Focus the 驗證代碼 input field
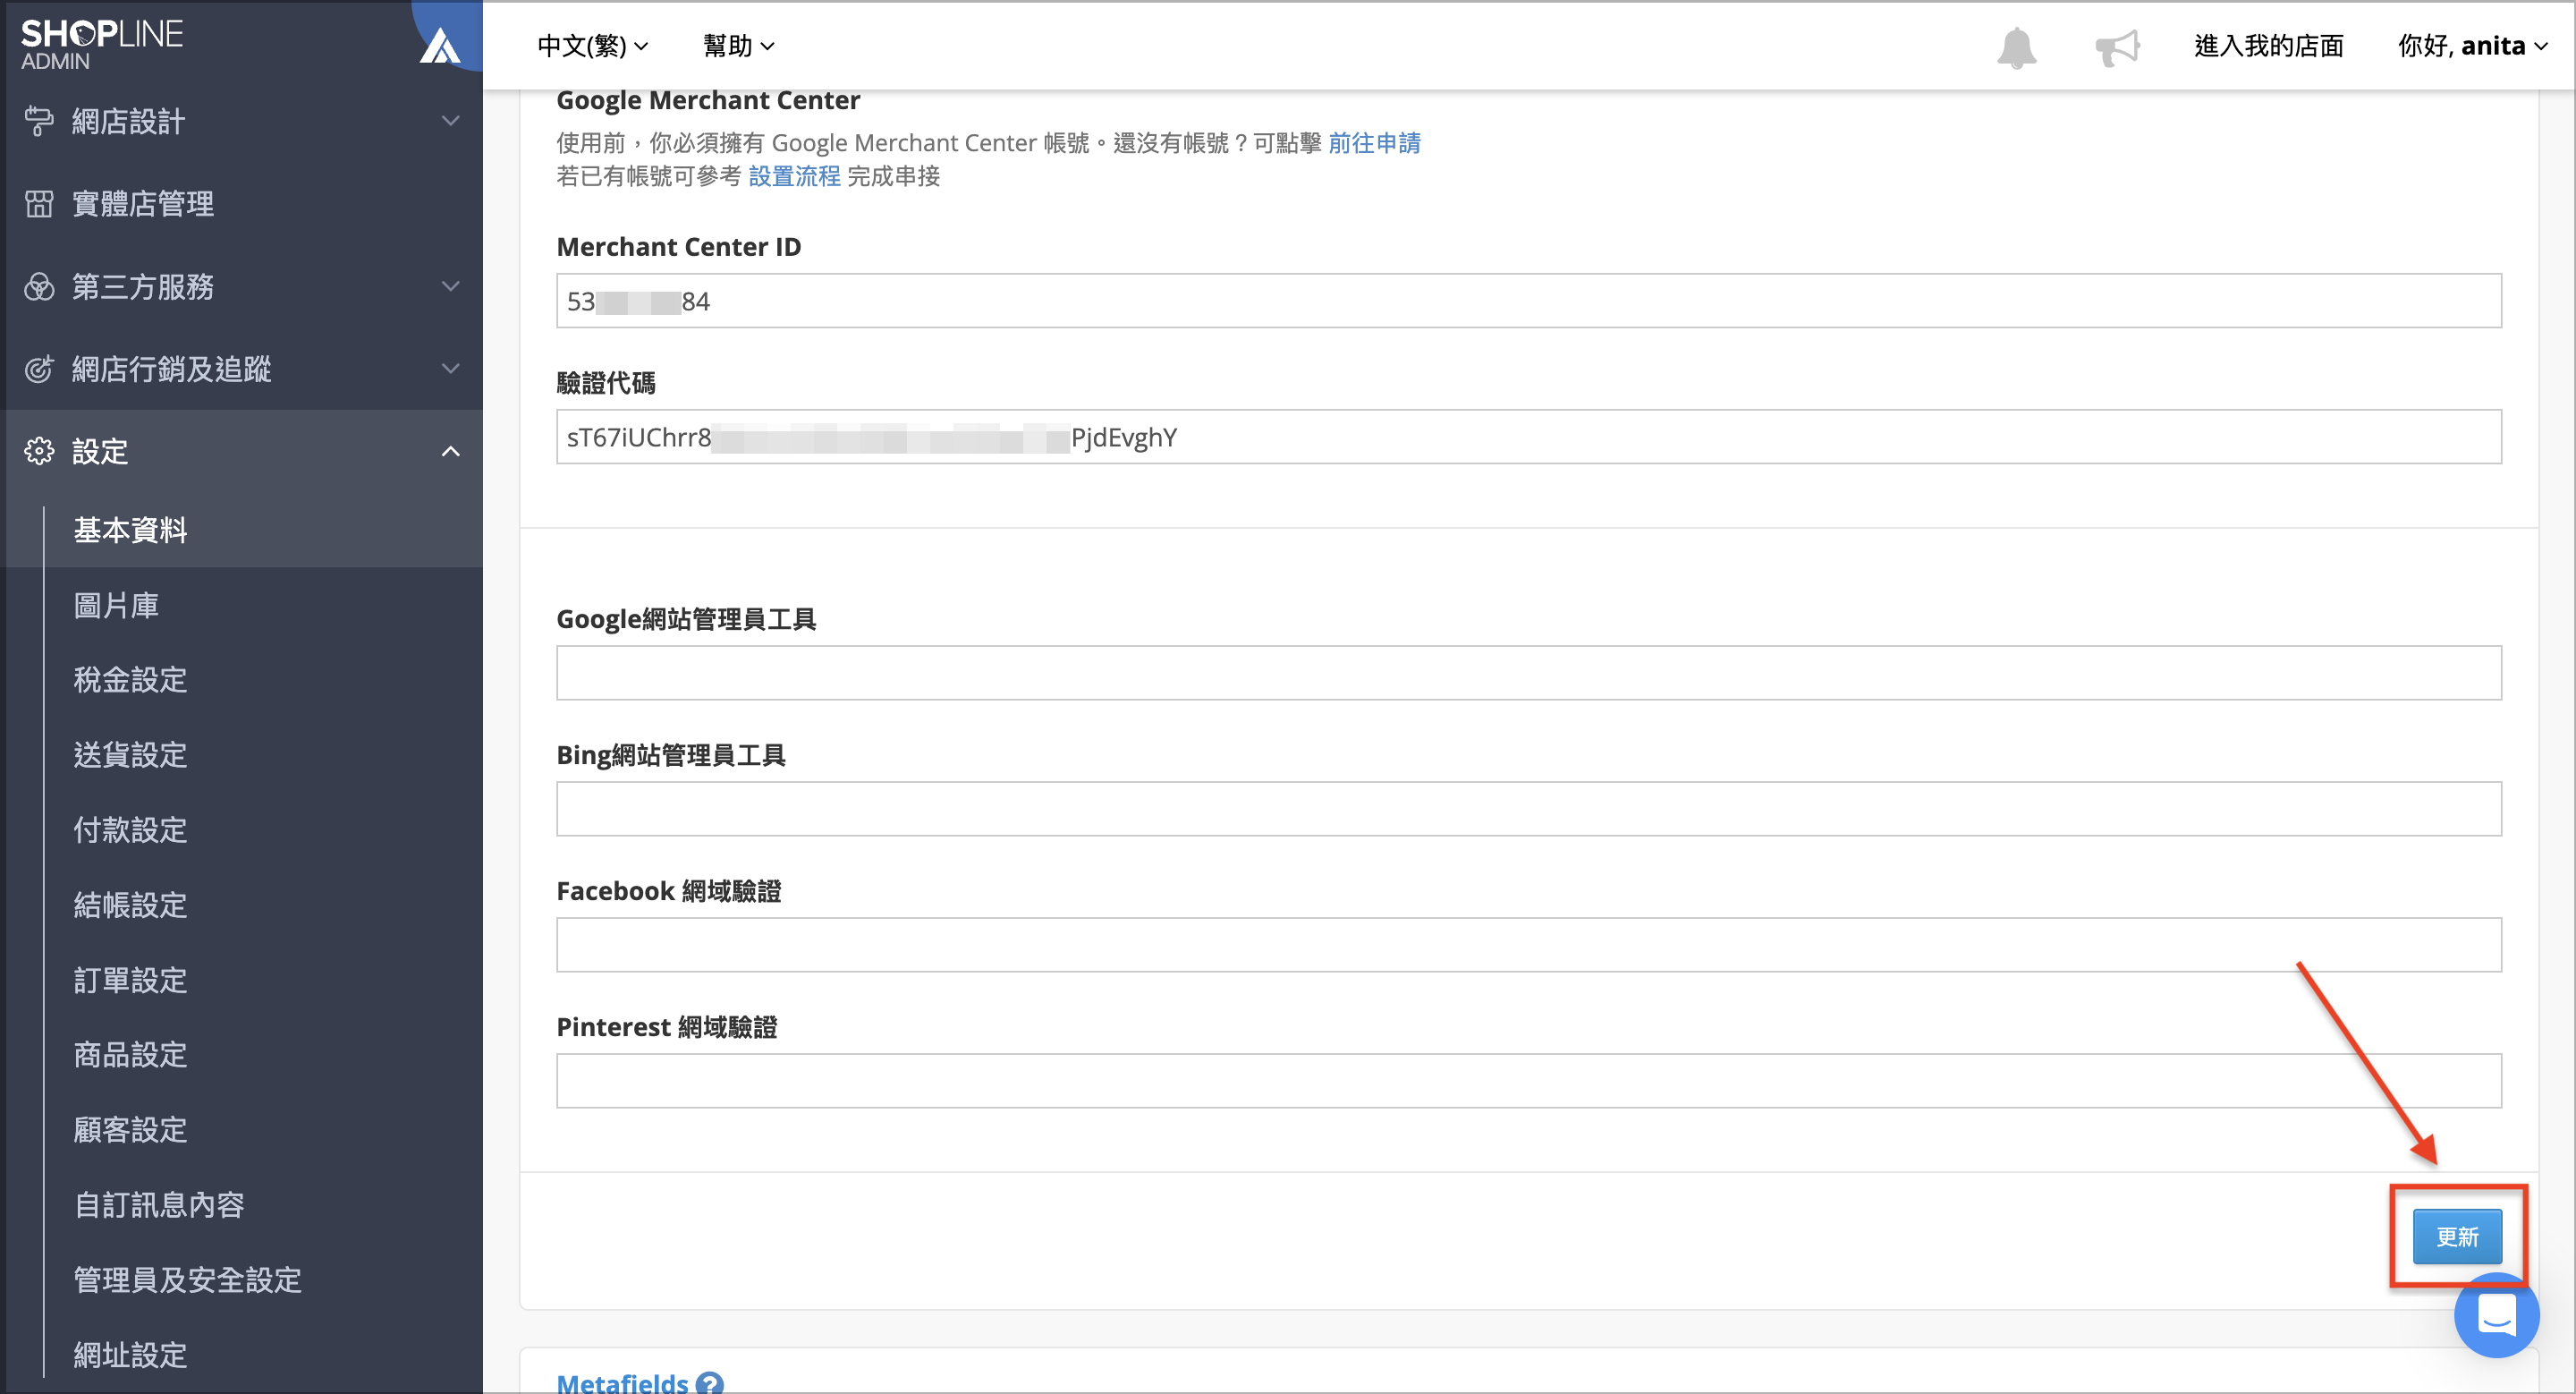Image resolution: width=2576 pixels, height=1394 pixels. coord(1529,437)
